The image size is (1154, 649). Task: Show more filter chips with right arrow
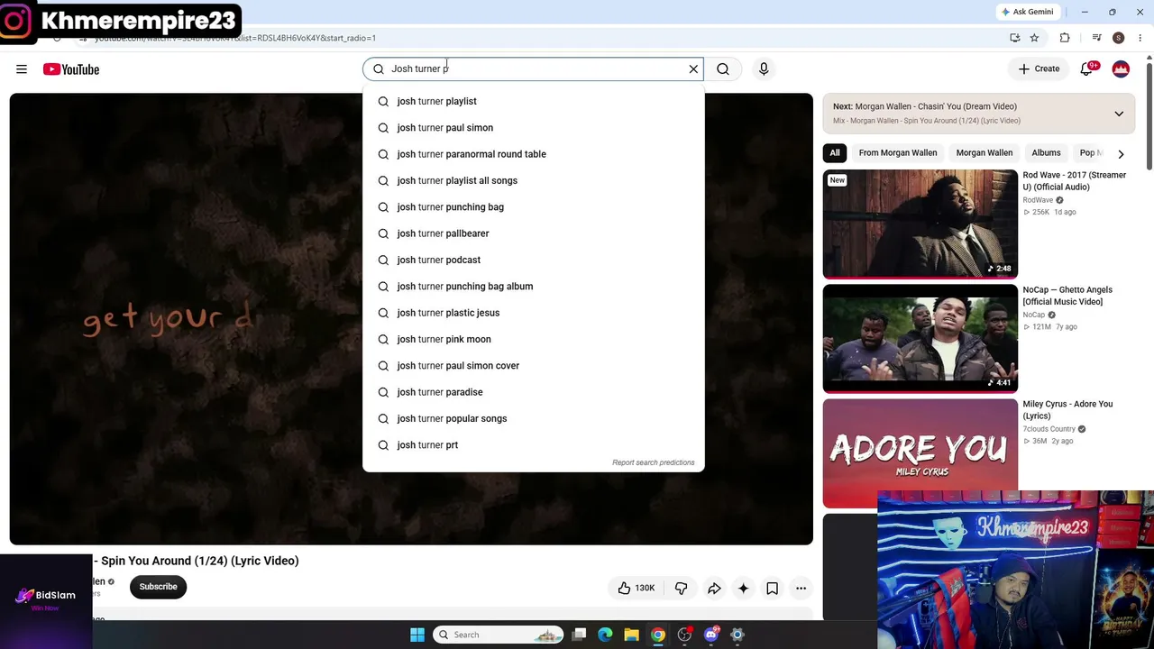[x=1121, y=153]
